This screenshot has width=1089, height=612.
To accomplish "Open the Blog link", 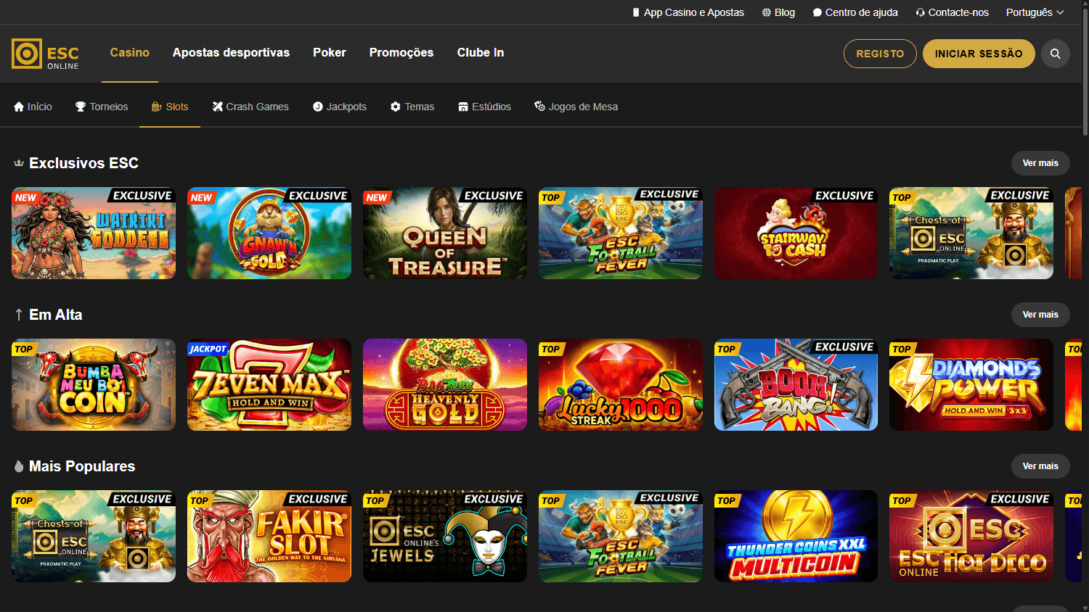I will [778, 12].
